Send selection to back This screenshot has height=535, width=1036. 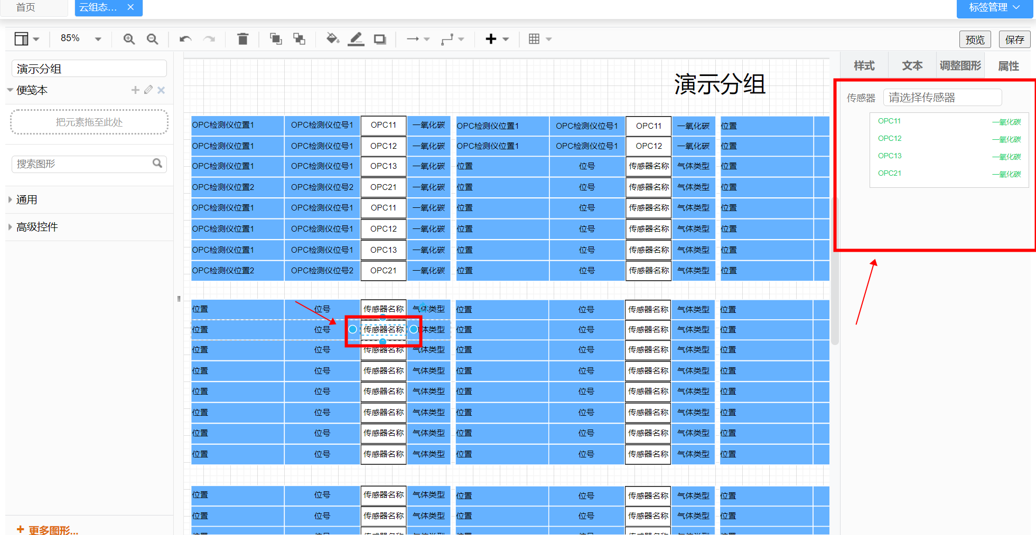[x=299, y=39]
